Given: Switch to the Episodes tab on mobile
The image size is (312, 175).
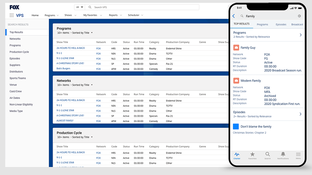Looking at the screenshot, I should point(281,24).
